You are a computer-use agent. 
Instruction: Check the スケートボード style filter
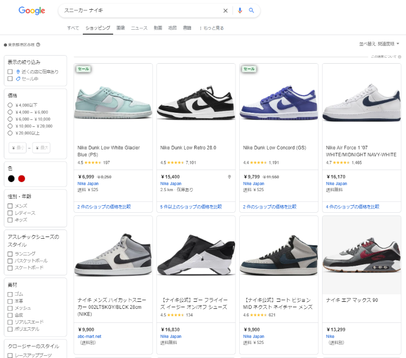[x=10, y=268]
